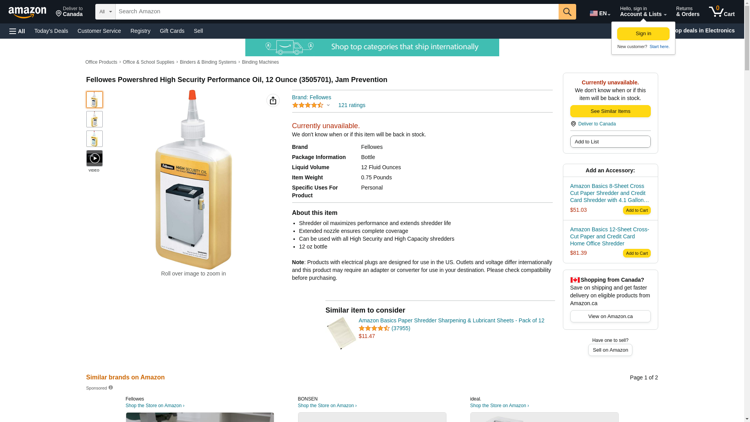This screenshot has width=750, height=422.
Task: Expand the search category All dropdown
Action: (105, 12)
